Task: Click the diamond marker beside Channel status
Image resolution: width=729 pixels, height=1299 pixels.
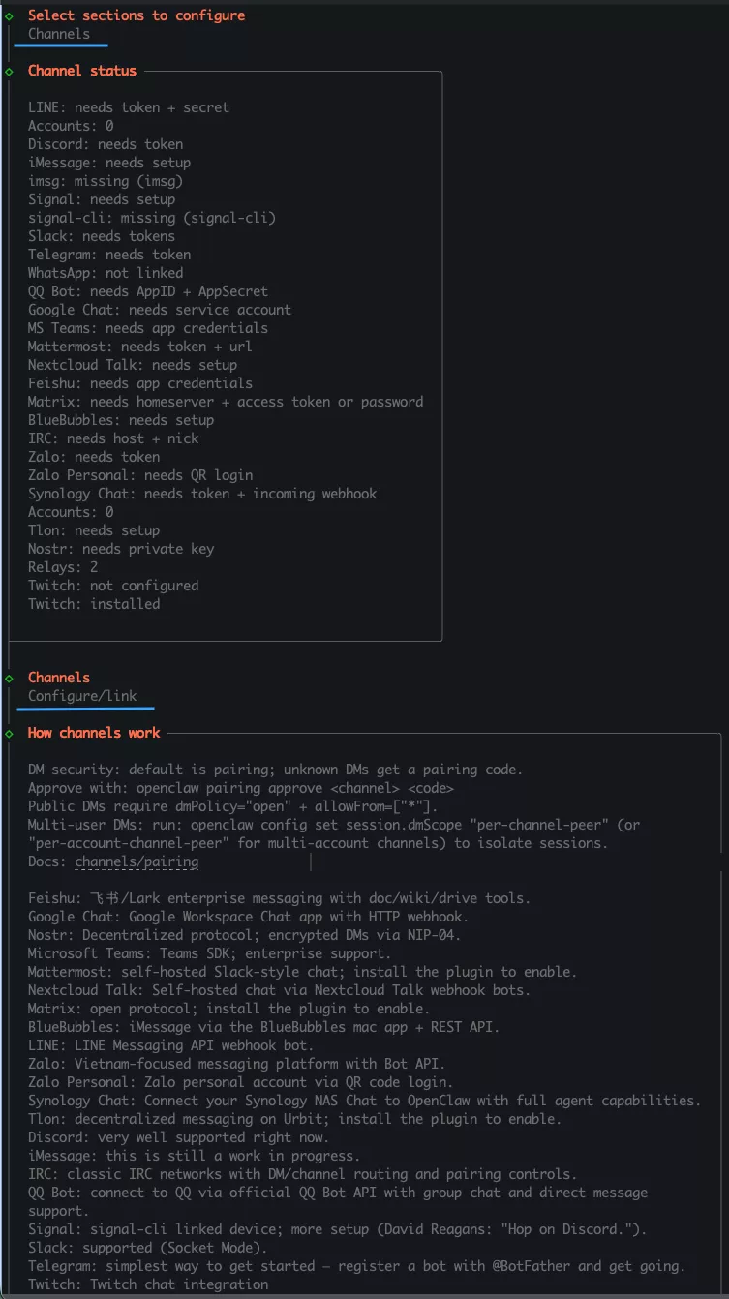Action: coord(9,71)
